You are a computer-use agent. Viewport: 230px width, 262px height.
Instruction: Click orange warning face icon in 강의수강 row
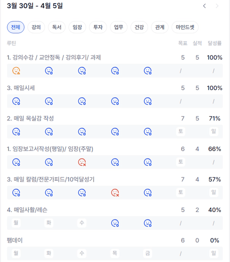[x=16, y=71]
